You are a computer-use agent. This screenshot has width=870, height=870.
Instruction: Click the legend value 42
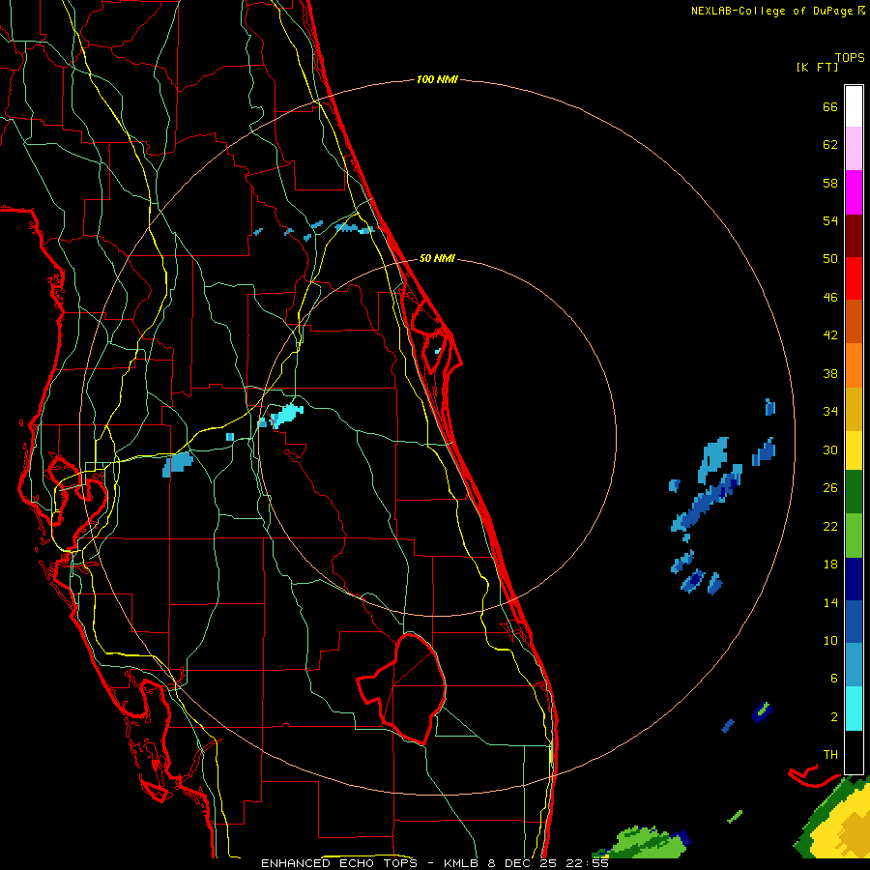[830, 334]
